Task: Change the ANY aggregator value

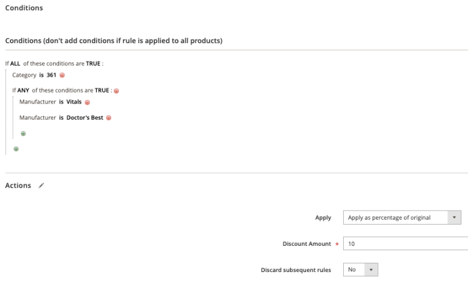Action: [23, 90]
